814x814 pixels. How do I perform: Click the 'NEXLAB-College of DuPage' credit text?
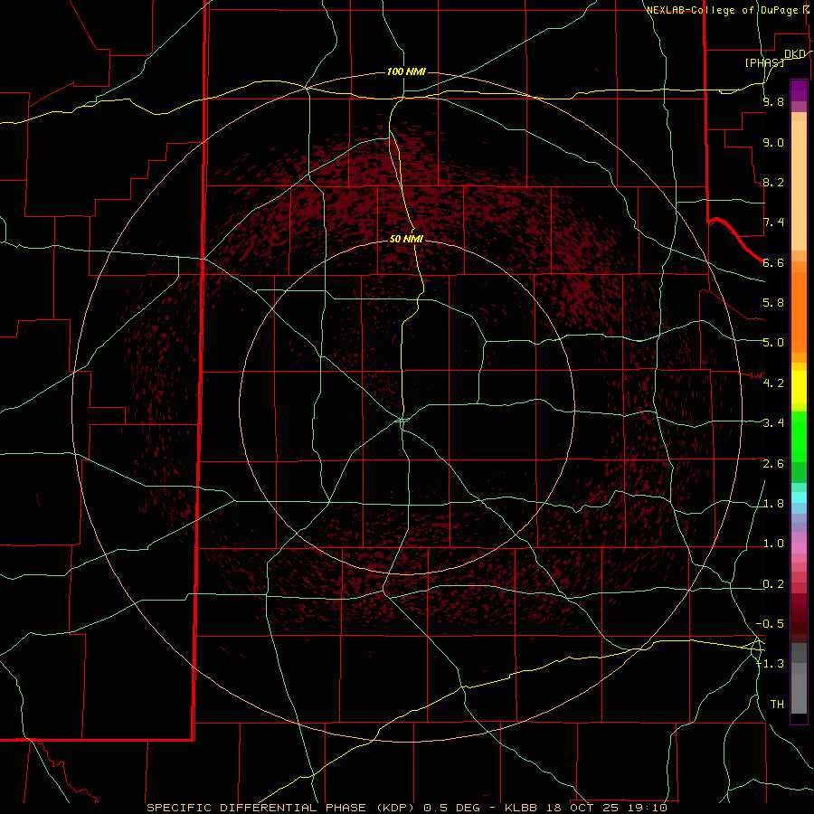(723, 10)
